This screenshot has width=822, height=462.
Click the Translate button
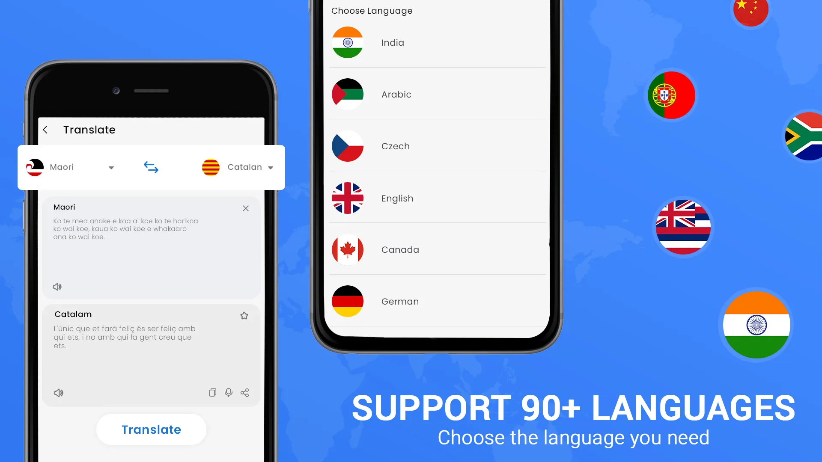pyautogui.click(x=151, y=429)
